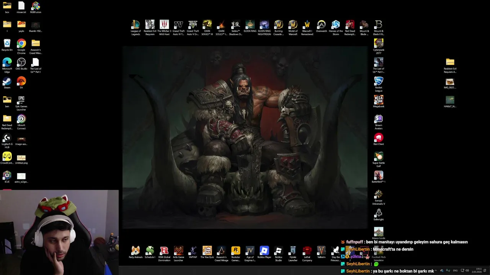Click the Rockstar Games launcher icon

pos(236,254)
